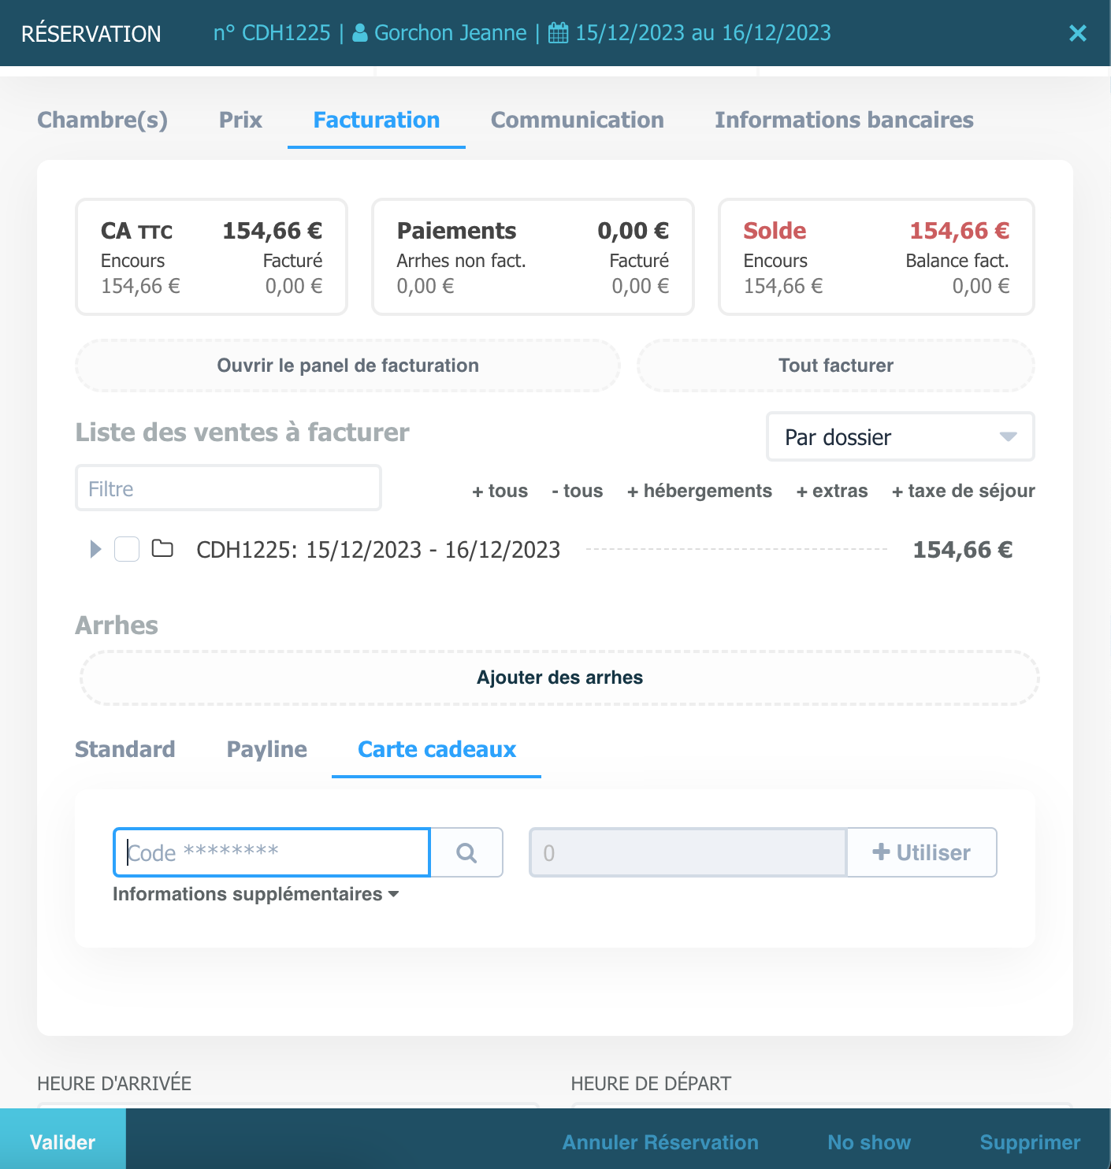
Task: Click + hébergements filter link
Action: 699,491
